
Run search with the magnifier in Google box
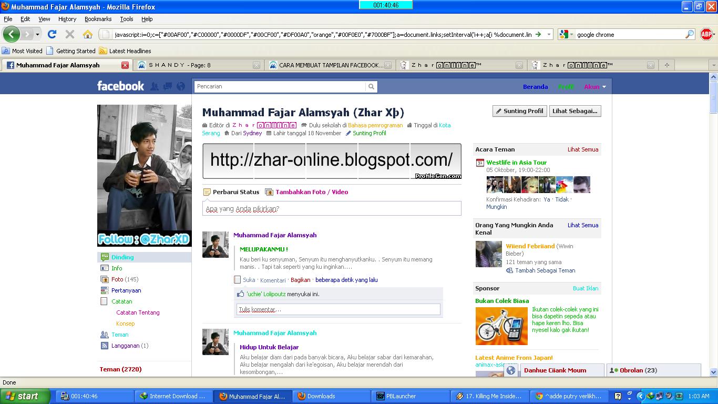tap(690, 34)
